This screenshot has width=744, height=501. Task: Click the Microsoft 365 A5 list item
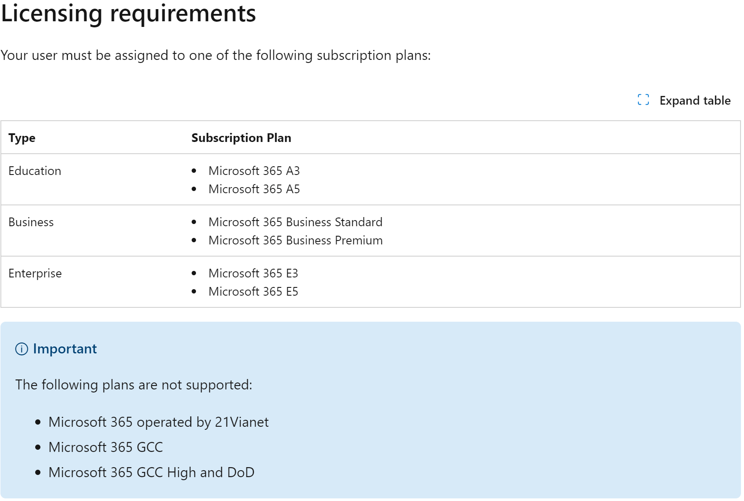tap(254, 189)
